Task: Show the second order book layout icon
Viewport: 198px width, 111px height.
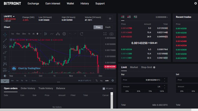Action: click(x=129, y=17)
